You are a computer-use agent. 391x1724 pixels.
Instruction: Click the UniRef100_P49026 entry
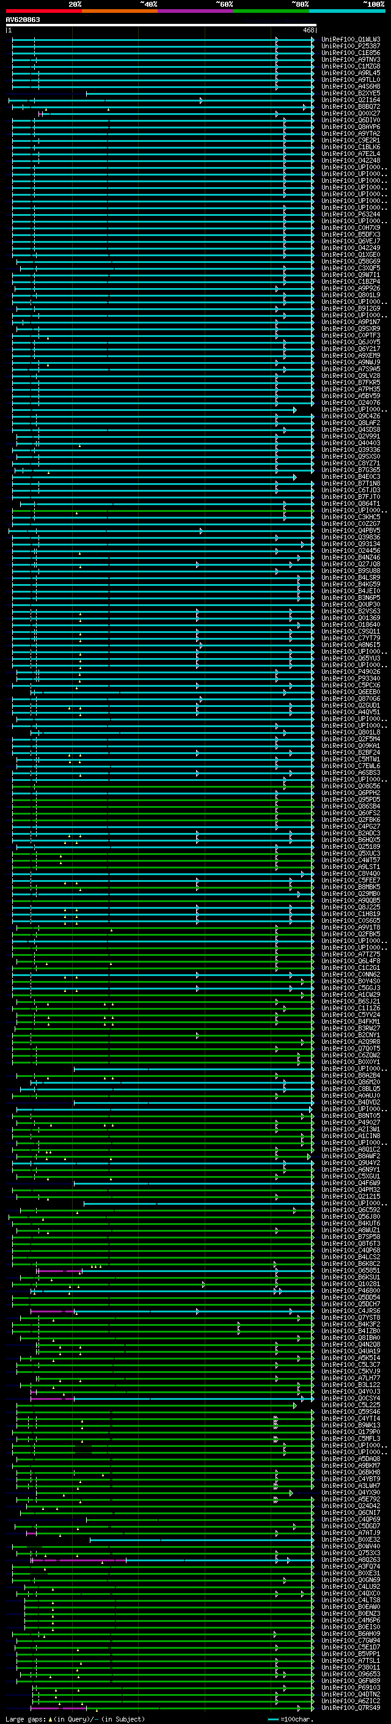point(351,671)
